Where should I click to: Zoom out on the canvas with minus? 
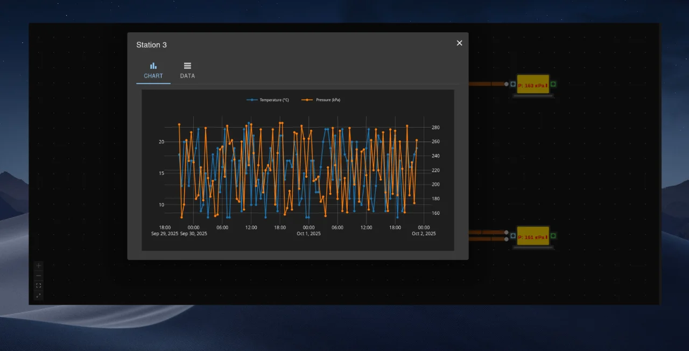pos(38,276)
